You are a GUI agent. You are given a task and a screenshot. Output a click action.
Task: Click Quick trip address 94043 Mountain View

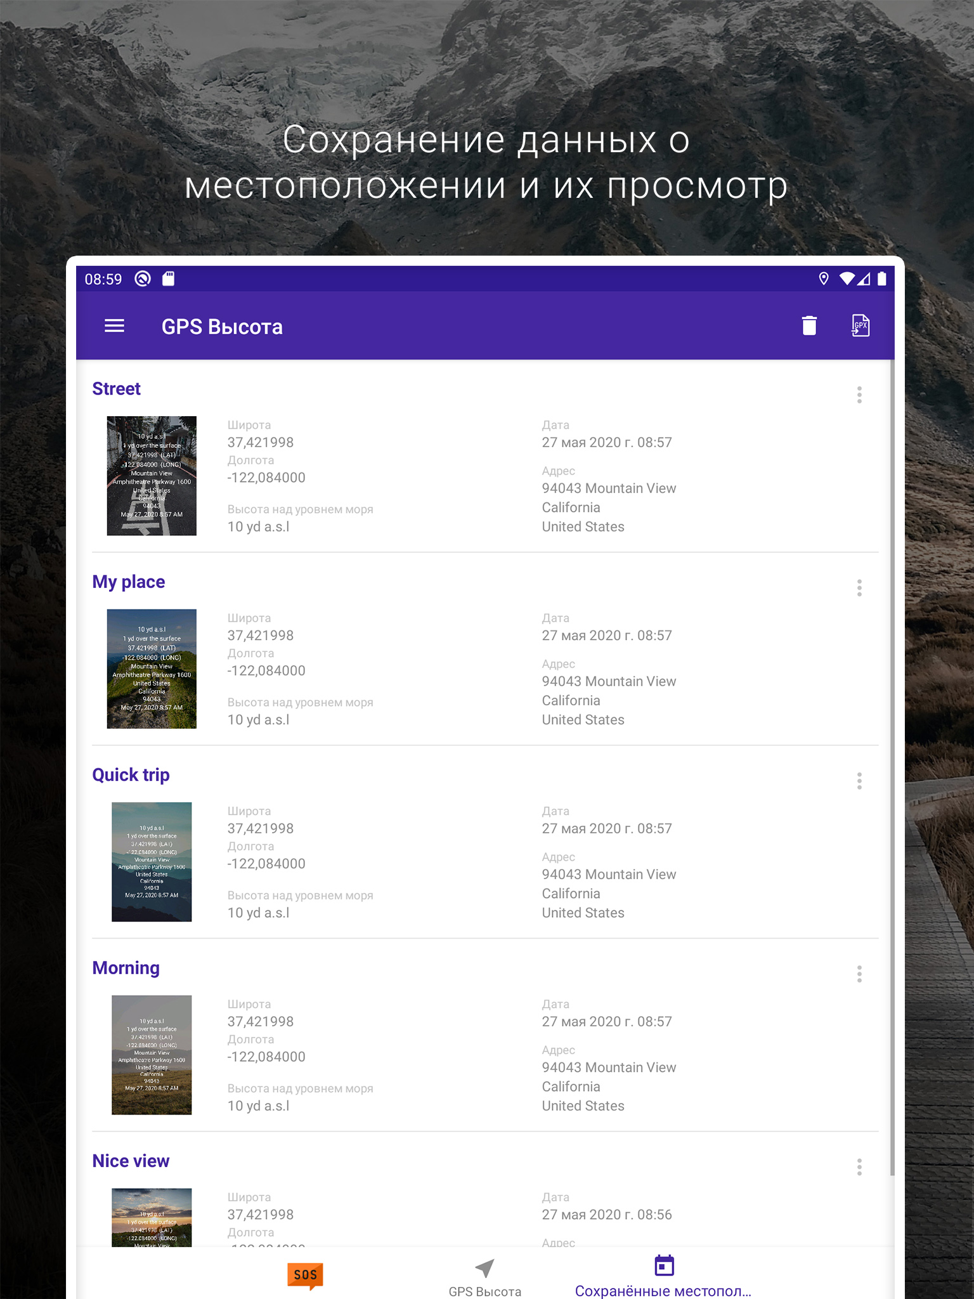(609, 874)
